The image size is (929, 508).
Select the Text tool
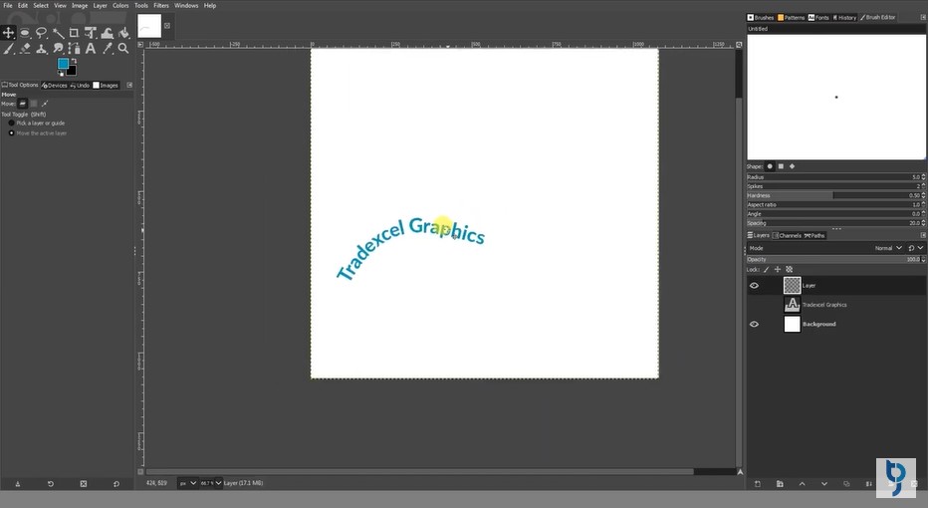point(91,49)
